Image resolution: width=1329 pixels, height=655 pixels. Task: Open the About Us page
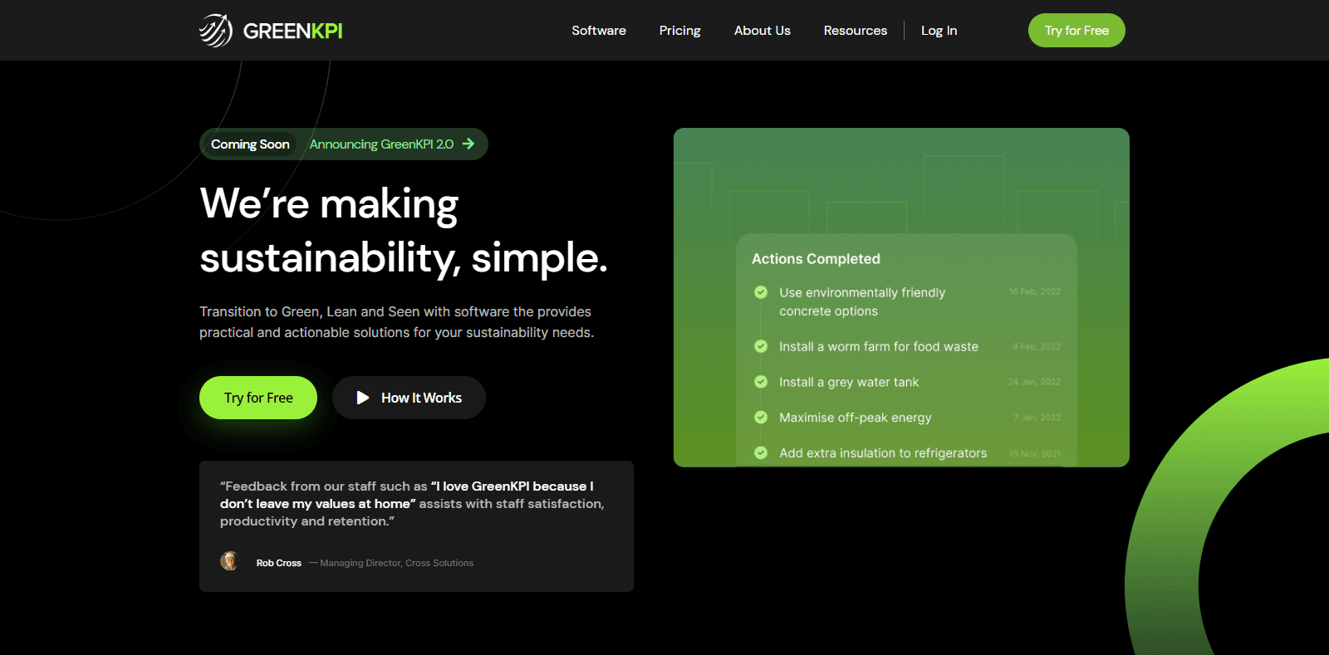point(763,31)
